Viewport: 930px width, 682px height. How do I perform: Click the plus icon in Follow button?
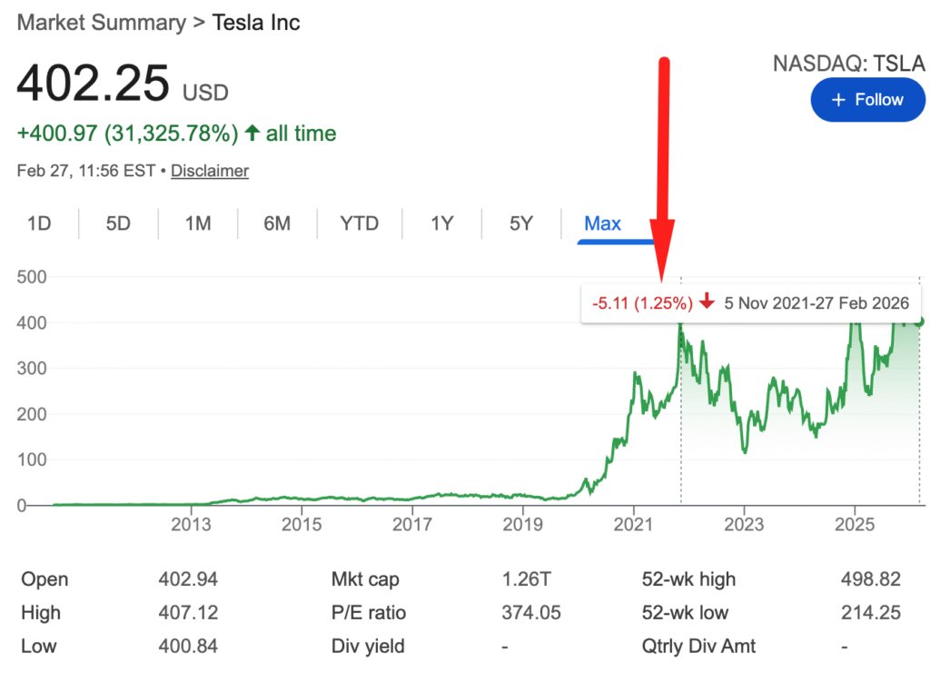click(838, 100)
